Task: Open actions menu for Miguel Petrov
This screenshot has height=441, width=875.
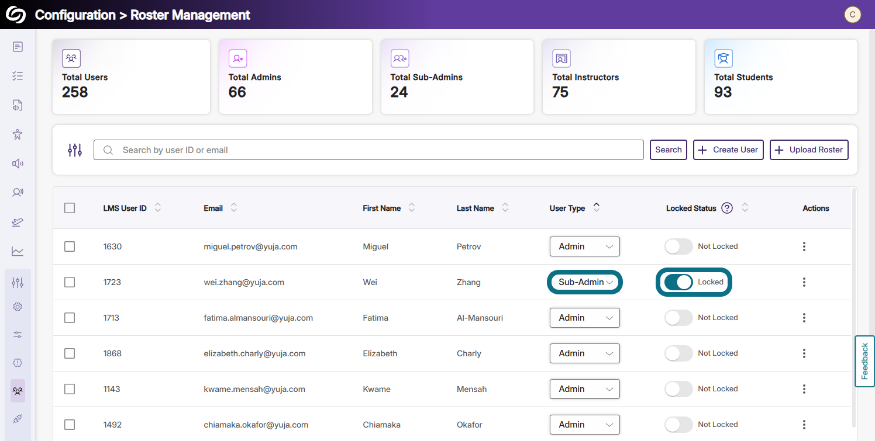Action: point(804,246)
